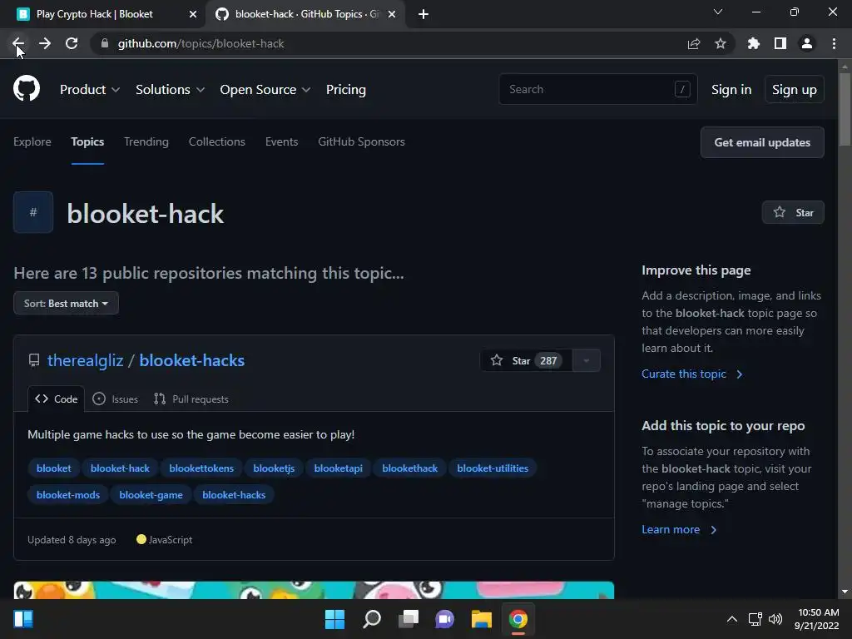
Task: Click the browser forward arrow
Action: tap(45, 43)
